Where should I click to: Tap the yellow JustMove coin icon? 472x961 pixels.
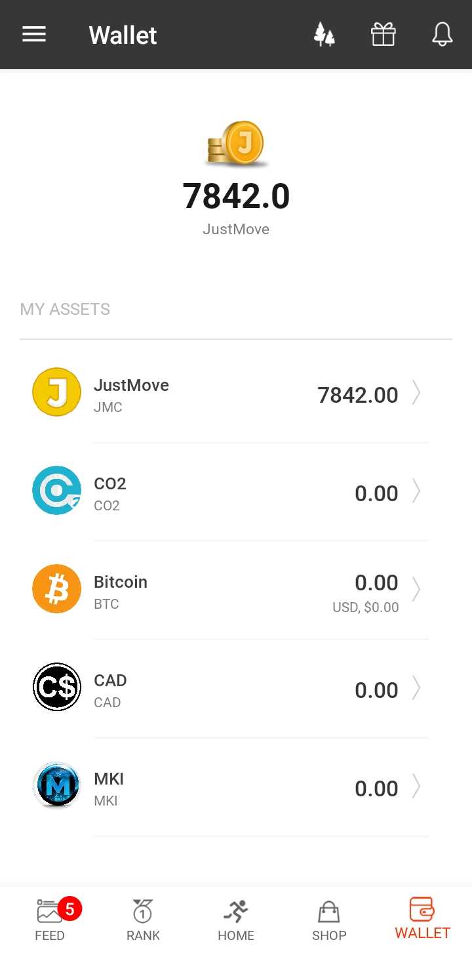(x=56, y=392)
